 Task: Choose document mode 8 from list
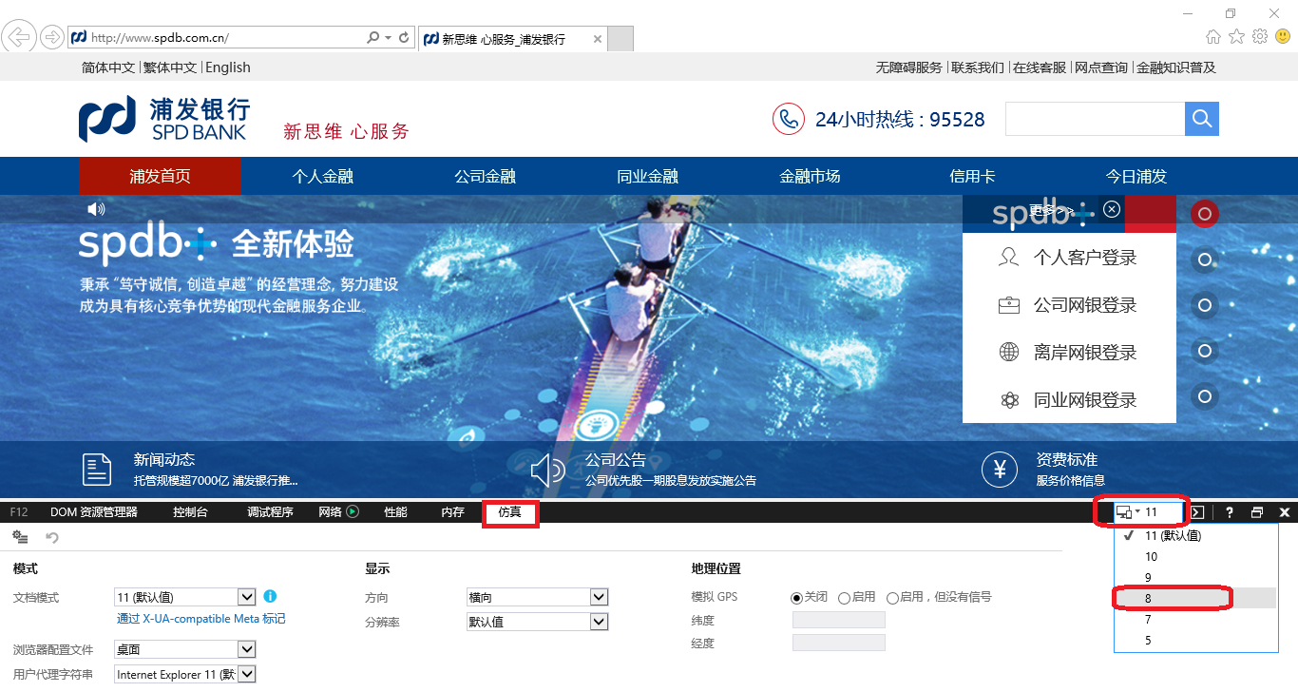point(1195,598)
